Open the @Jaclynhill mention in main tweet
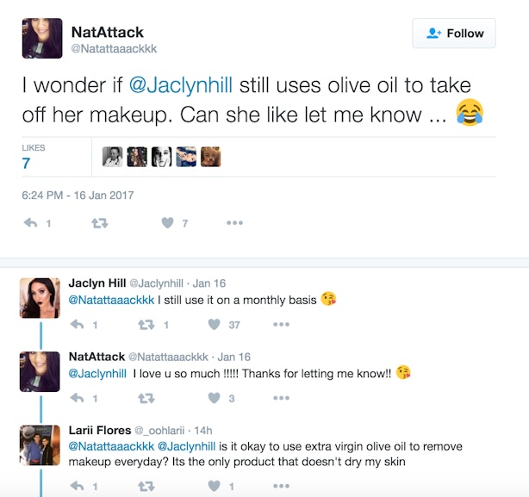The width and height of the screenshot is (529, 497). point(180,85)
